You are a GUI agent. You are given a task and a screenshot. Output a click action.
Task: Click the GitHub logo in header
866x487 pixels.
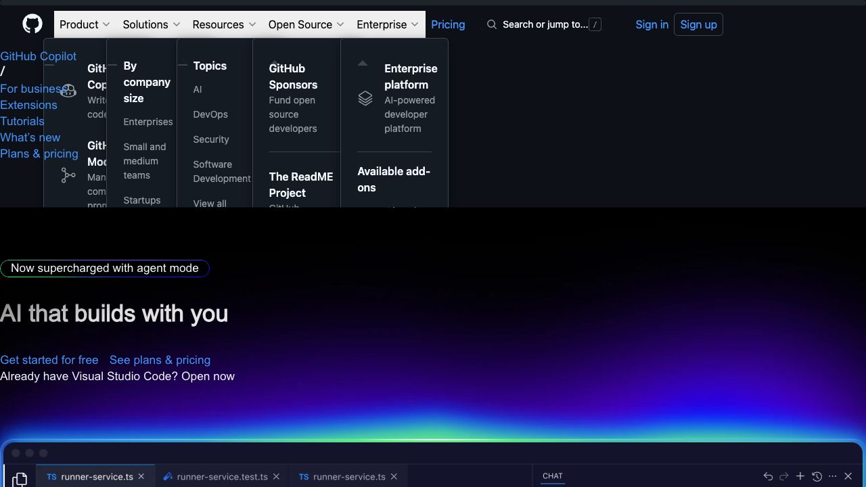pyautogui.click(x=32, y=24)
